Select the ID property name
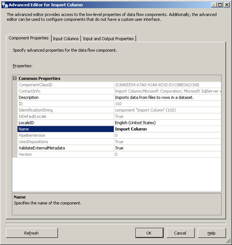Viewport: 232px width, 245px height. (x=21, y=104)
